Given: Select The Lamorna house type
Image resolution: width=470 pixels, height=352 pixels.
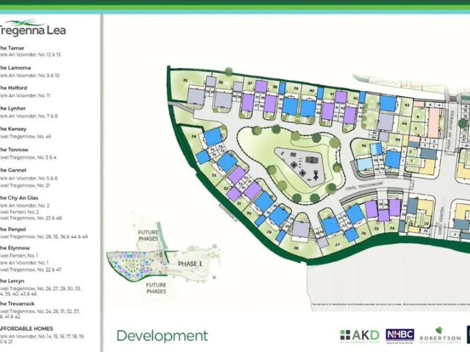Looking at the screenshot, I should [x=14, y=68].
